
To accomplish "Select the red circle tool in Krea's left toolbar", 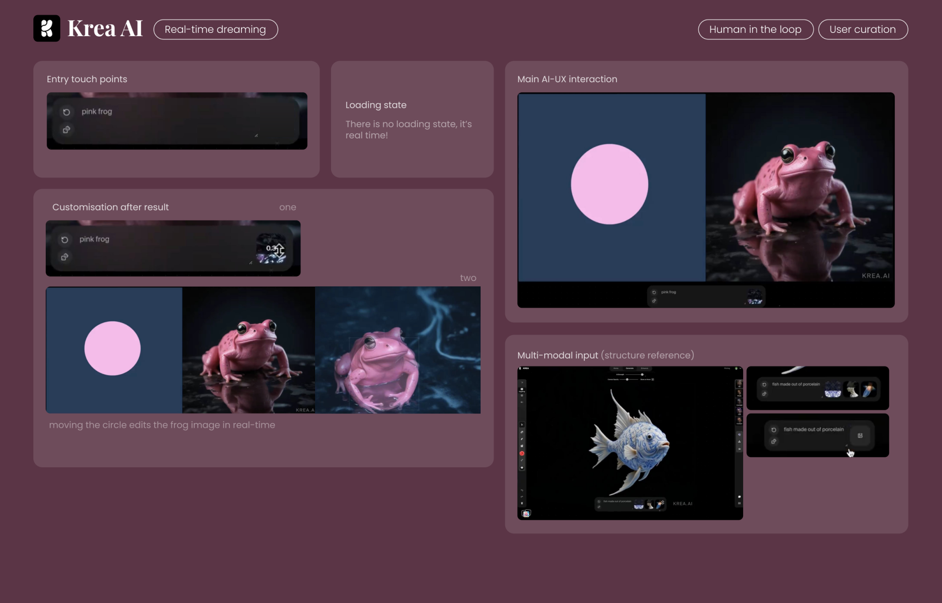I will click(x=522, y=453).
